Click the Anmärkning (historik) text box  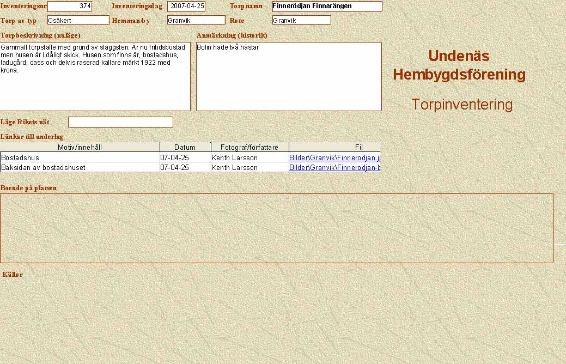point(289,76)
